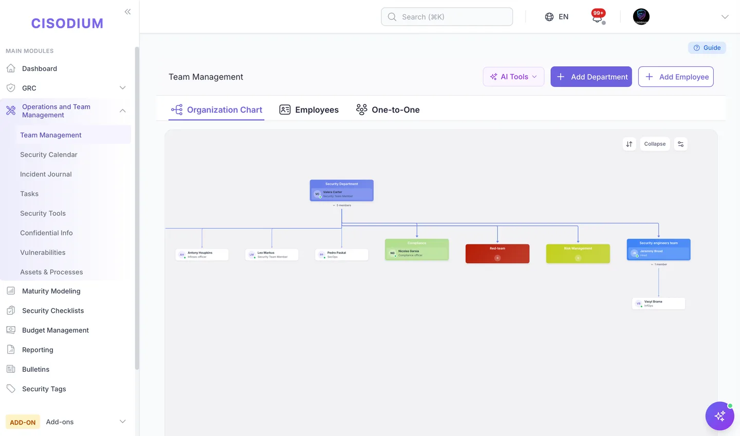
Task: Click the Bulletins newspaper icon
Action: point(11,369)
